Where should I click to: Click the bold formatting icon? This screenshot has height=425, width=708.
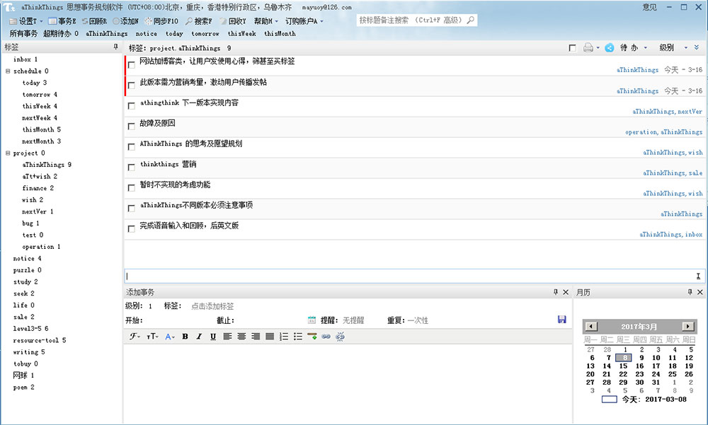coord(185,337)
